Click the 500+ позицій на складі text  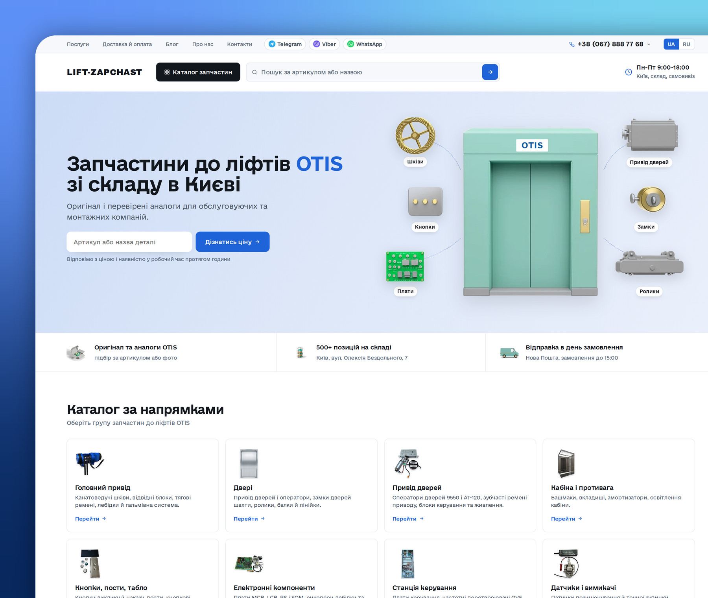point(354,347)
